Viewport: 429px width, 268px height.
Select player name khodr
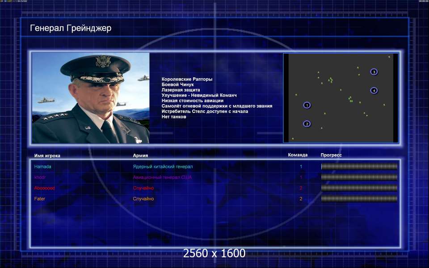(40, 177)
